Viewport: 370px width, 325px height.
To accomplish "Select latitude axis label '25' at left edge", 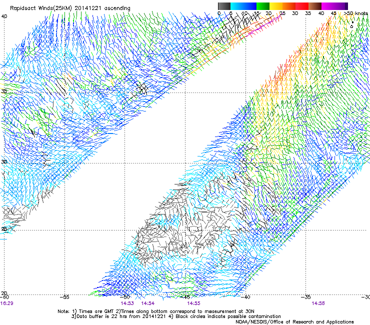I will click(x=4, y=229).
